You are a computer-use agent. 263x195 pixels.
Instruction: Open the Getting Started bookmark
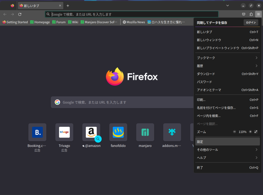click(15, 22)
